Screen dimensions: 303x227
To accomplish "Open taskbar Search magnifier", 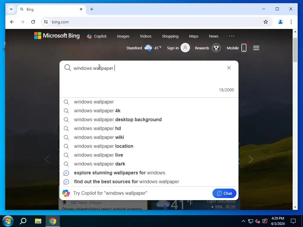I will tap(23, 221).
